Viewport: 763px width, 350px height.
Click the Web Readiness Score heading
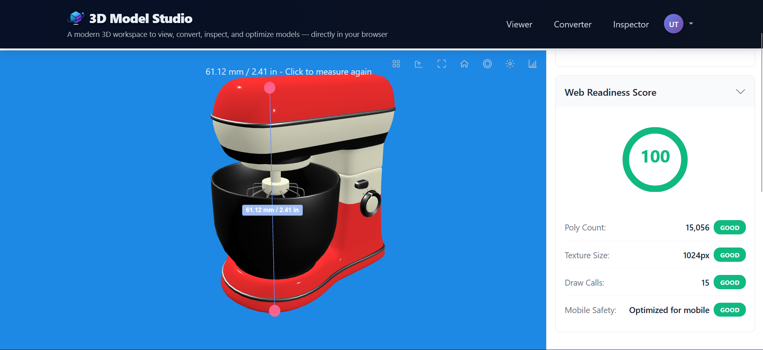[610, 93]
